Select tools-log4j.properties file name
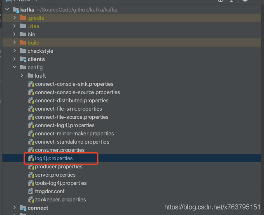264x215 pixels. (x=61, y=183)
